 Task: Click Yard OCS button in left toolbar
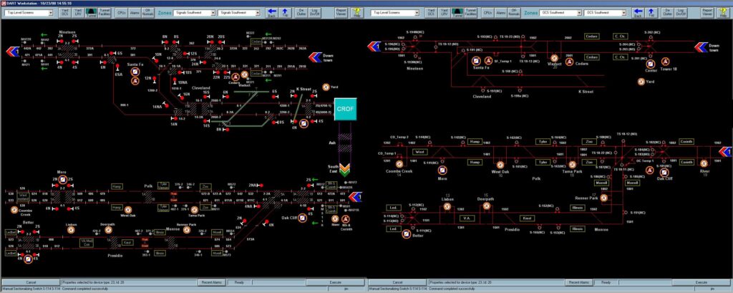[x=64, y=13]
